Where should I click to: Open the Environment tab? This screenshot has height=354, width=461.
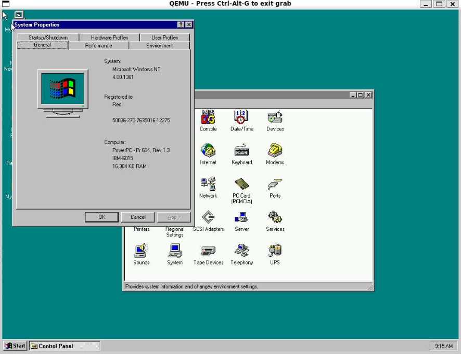(159, 46)
